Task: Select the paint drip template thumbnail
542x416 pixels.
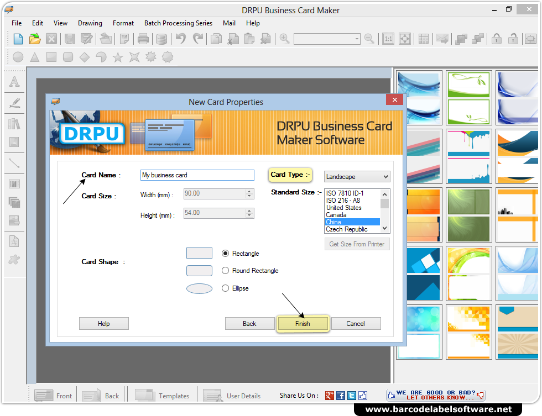Action: click(469, 156)
